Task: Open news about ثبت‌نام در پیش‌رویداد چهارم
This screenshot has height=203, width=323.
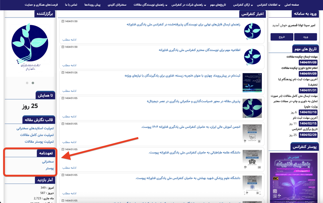Action: click(182, 76)
